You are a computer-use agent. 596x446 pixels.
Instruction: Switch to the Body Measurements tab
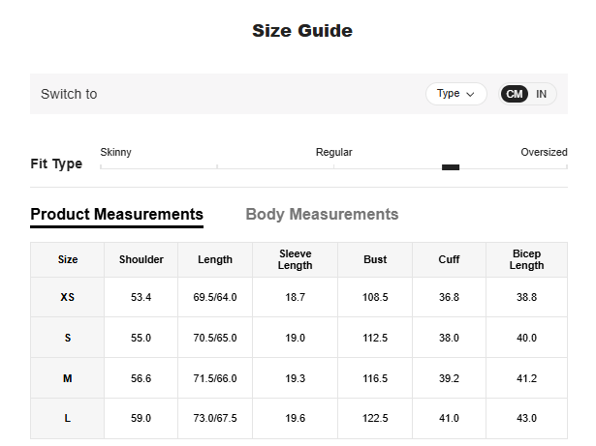(x=322, y=214)
